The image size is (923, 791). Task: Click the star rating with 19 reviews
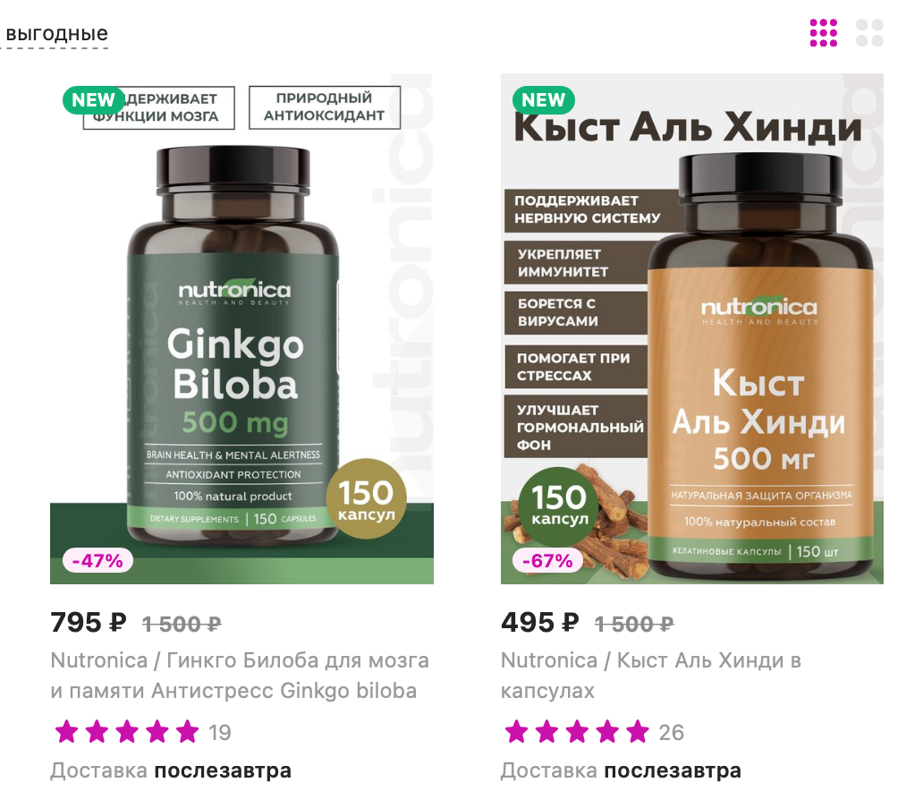tap(127, 732)
